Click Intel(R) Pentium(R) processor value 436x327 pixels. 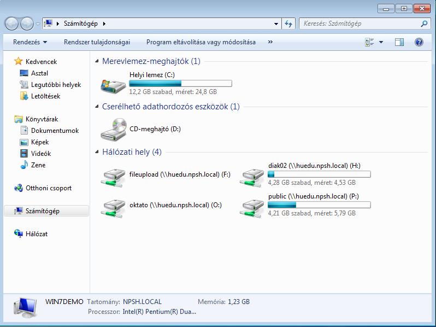tap(160, 312)
